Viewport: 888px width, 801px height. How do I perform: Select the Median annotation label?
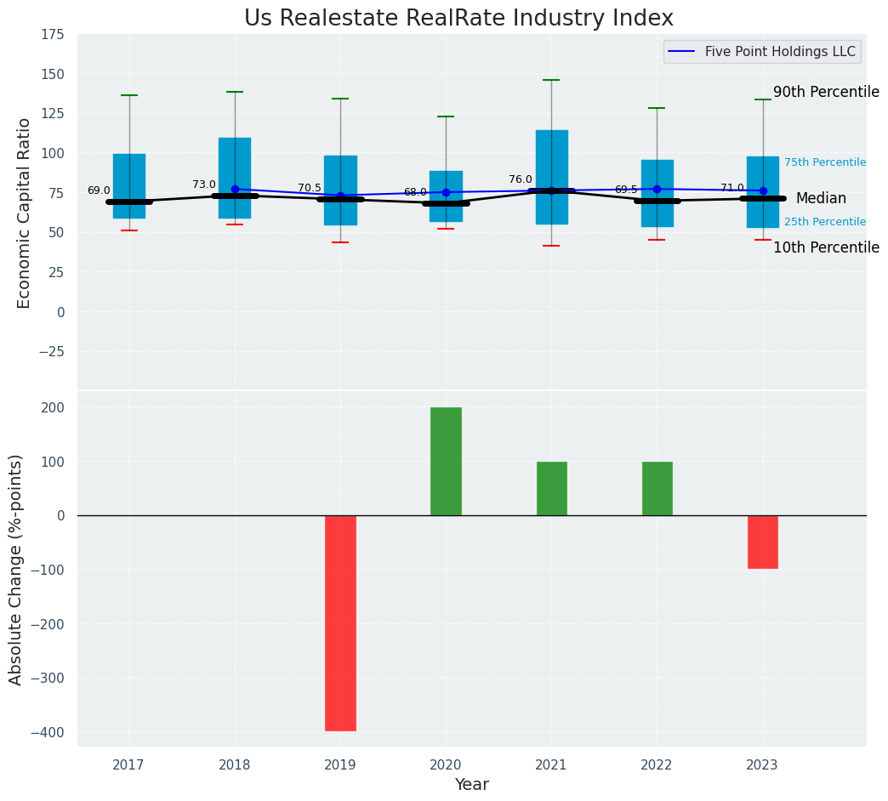[x=821, y=198]
